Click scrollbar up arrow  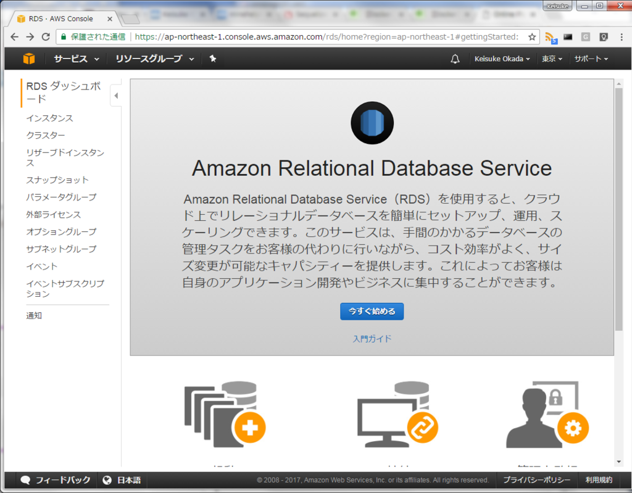click(x=618, y=83)
